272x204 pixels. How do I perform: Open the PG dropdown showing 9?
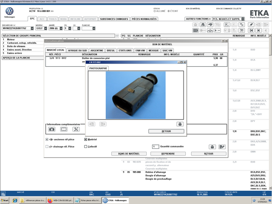coord(70,28)
